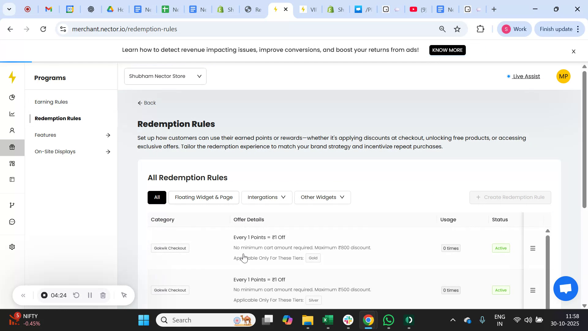Expand the Intergations filter dropdown

point(266,197)
